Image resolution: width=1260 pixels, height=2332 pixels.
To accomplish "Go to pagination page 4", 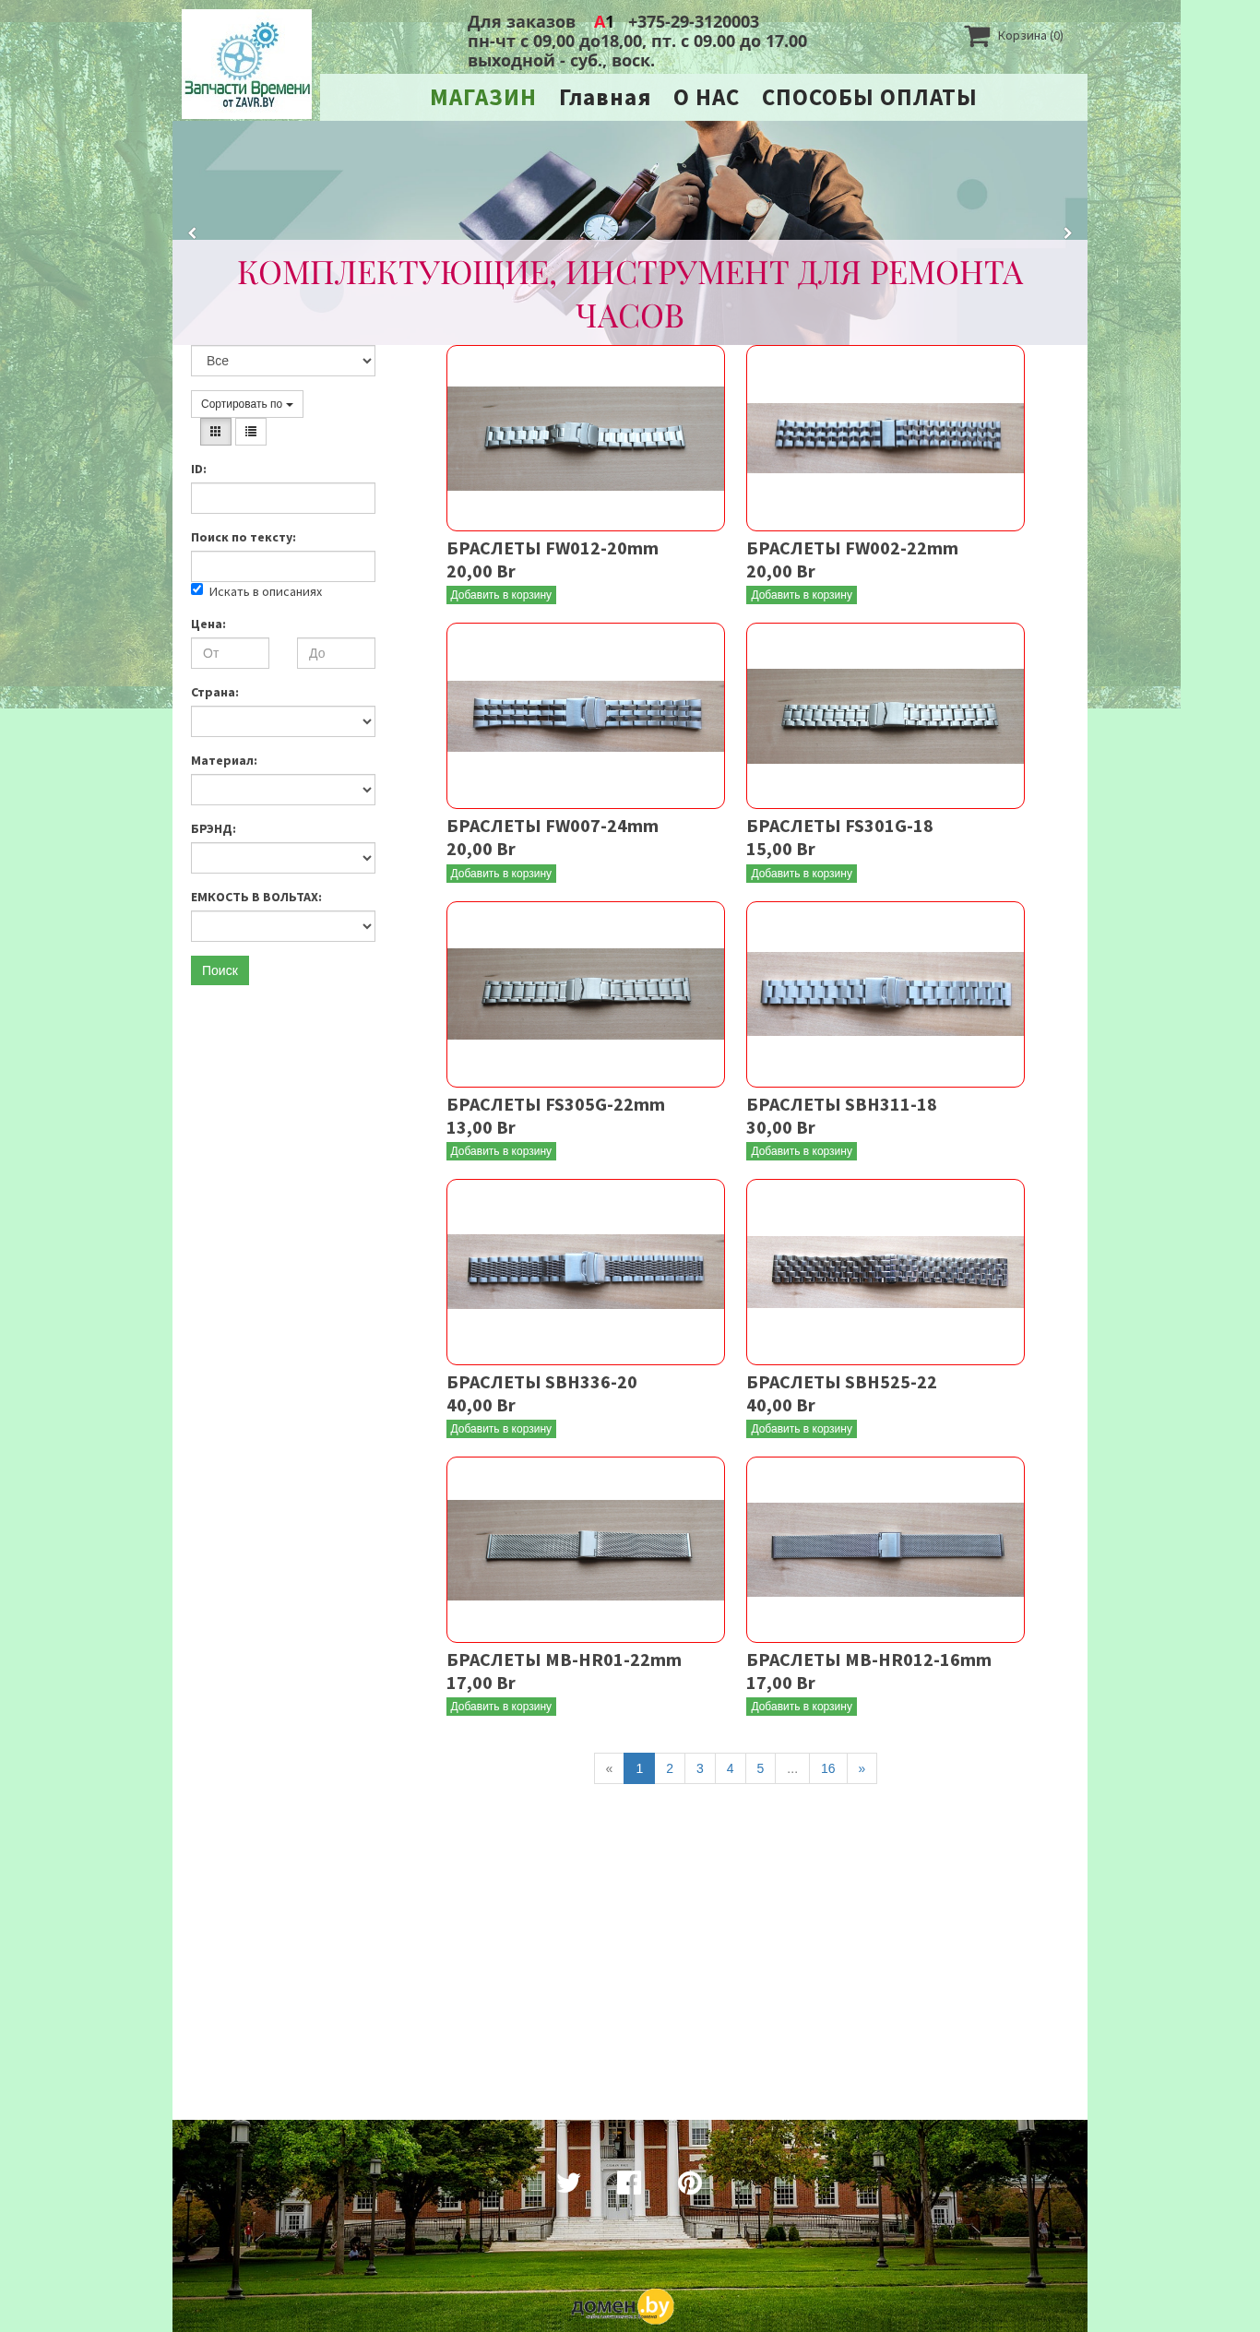I will (x=730, y=1768).
